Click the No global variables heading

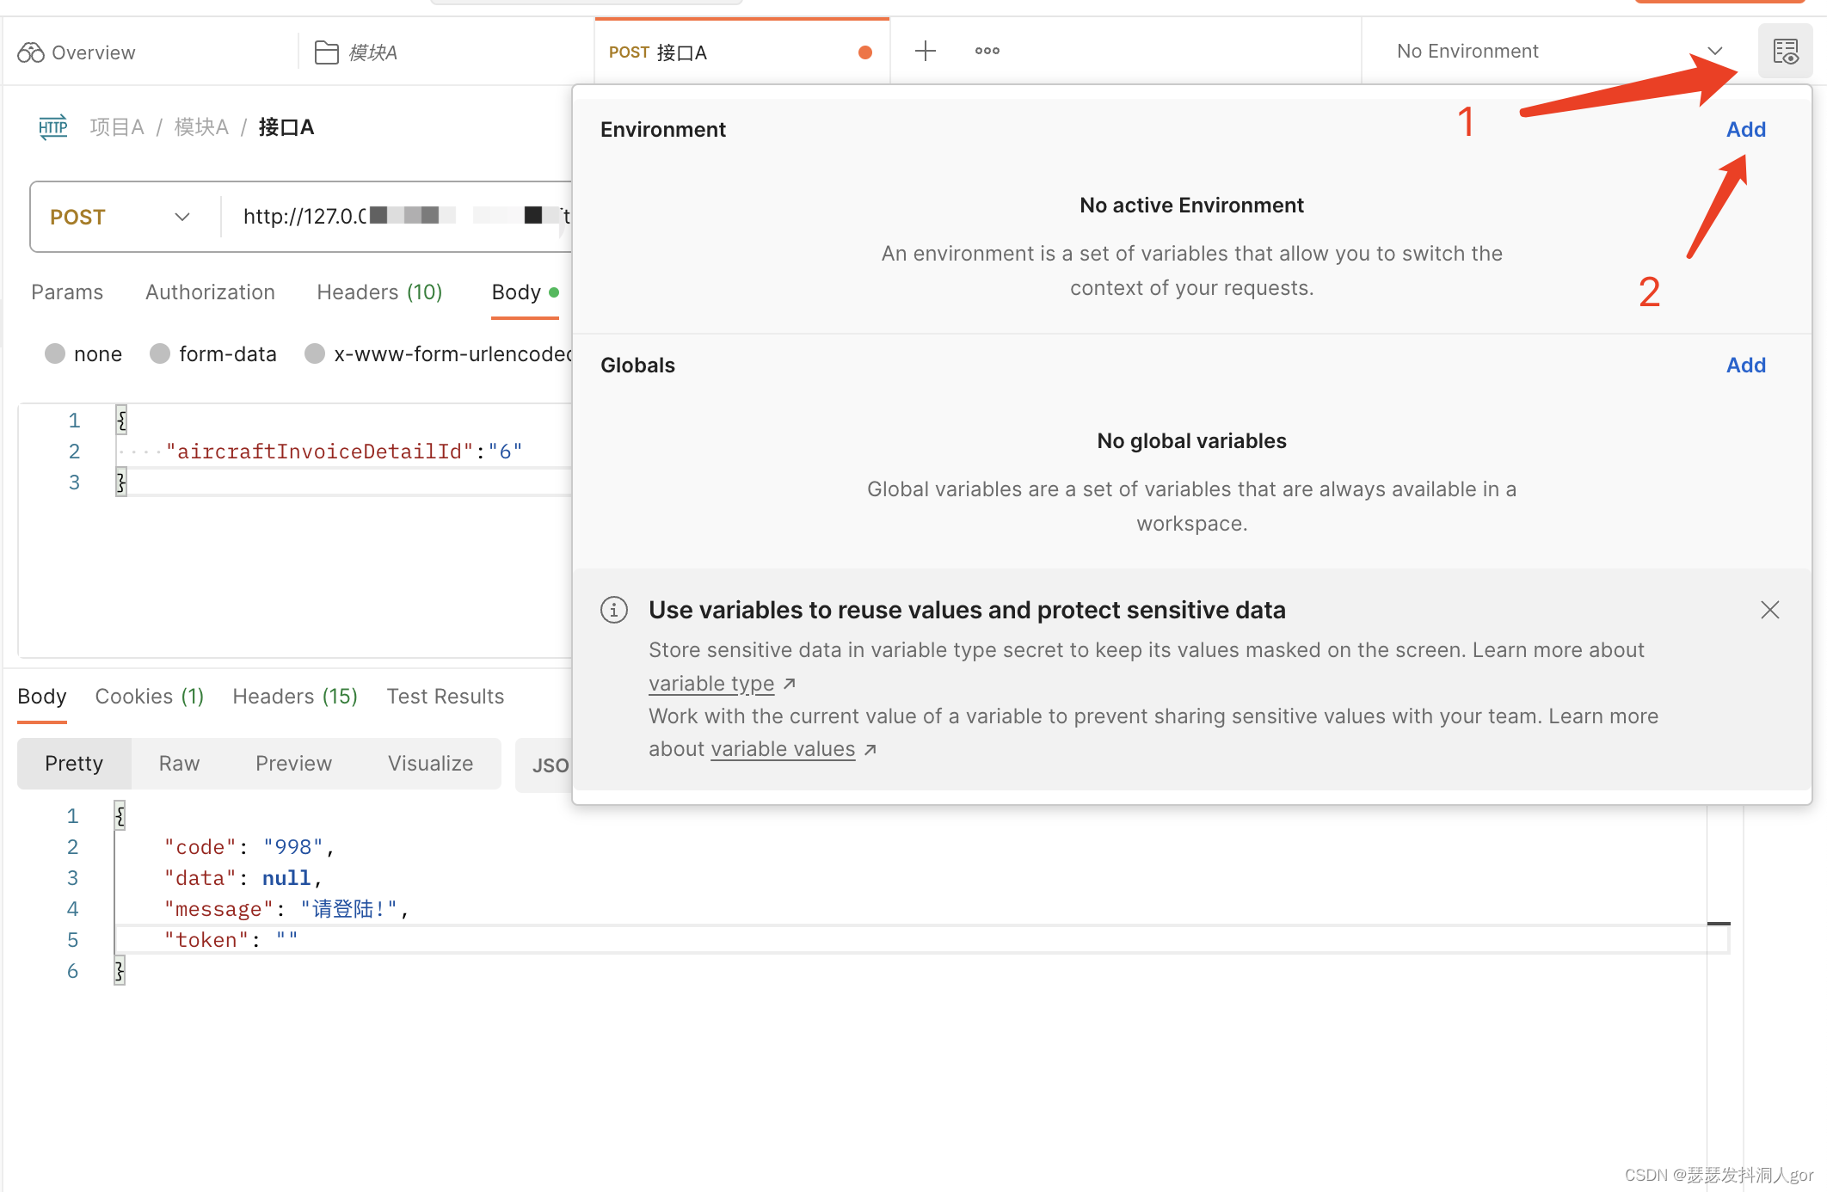[1192, 441]
